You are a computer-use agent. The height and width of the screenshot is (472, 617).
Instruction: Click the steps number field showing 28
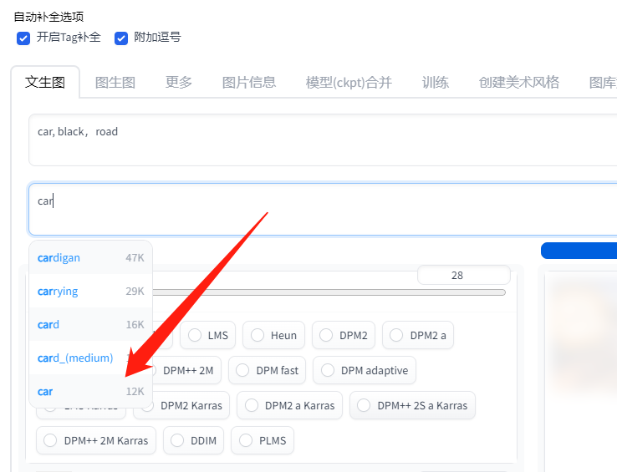[463, 275]
